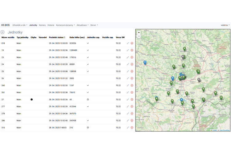Open the Uživatelé a role dropdown

click(20, 25)
